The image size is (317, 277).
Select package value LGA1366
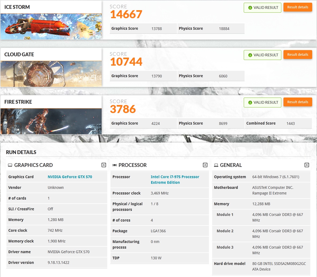[158, 231]
